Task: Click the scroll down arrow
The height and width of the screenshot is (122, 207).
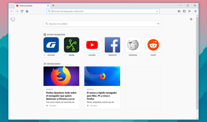Action: tap(197, 118)
